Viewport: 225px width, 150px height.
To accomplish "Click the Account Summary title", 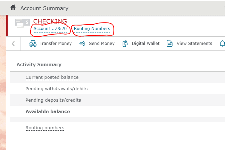I will tap(44, 8).
